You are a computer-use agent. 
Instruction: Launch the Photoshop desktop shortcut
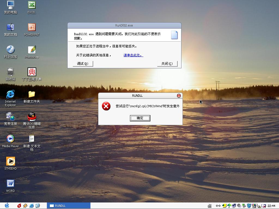[32, 52]
